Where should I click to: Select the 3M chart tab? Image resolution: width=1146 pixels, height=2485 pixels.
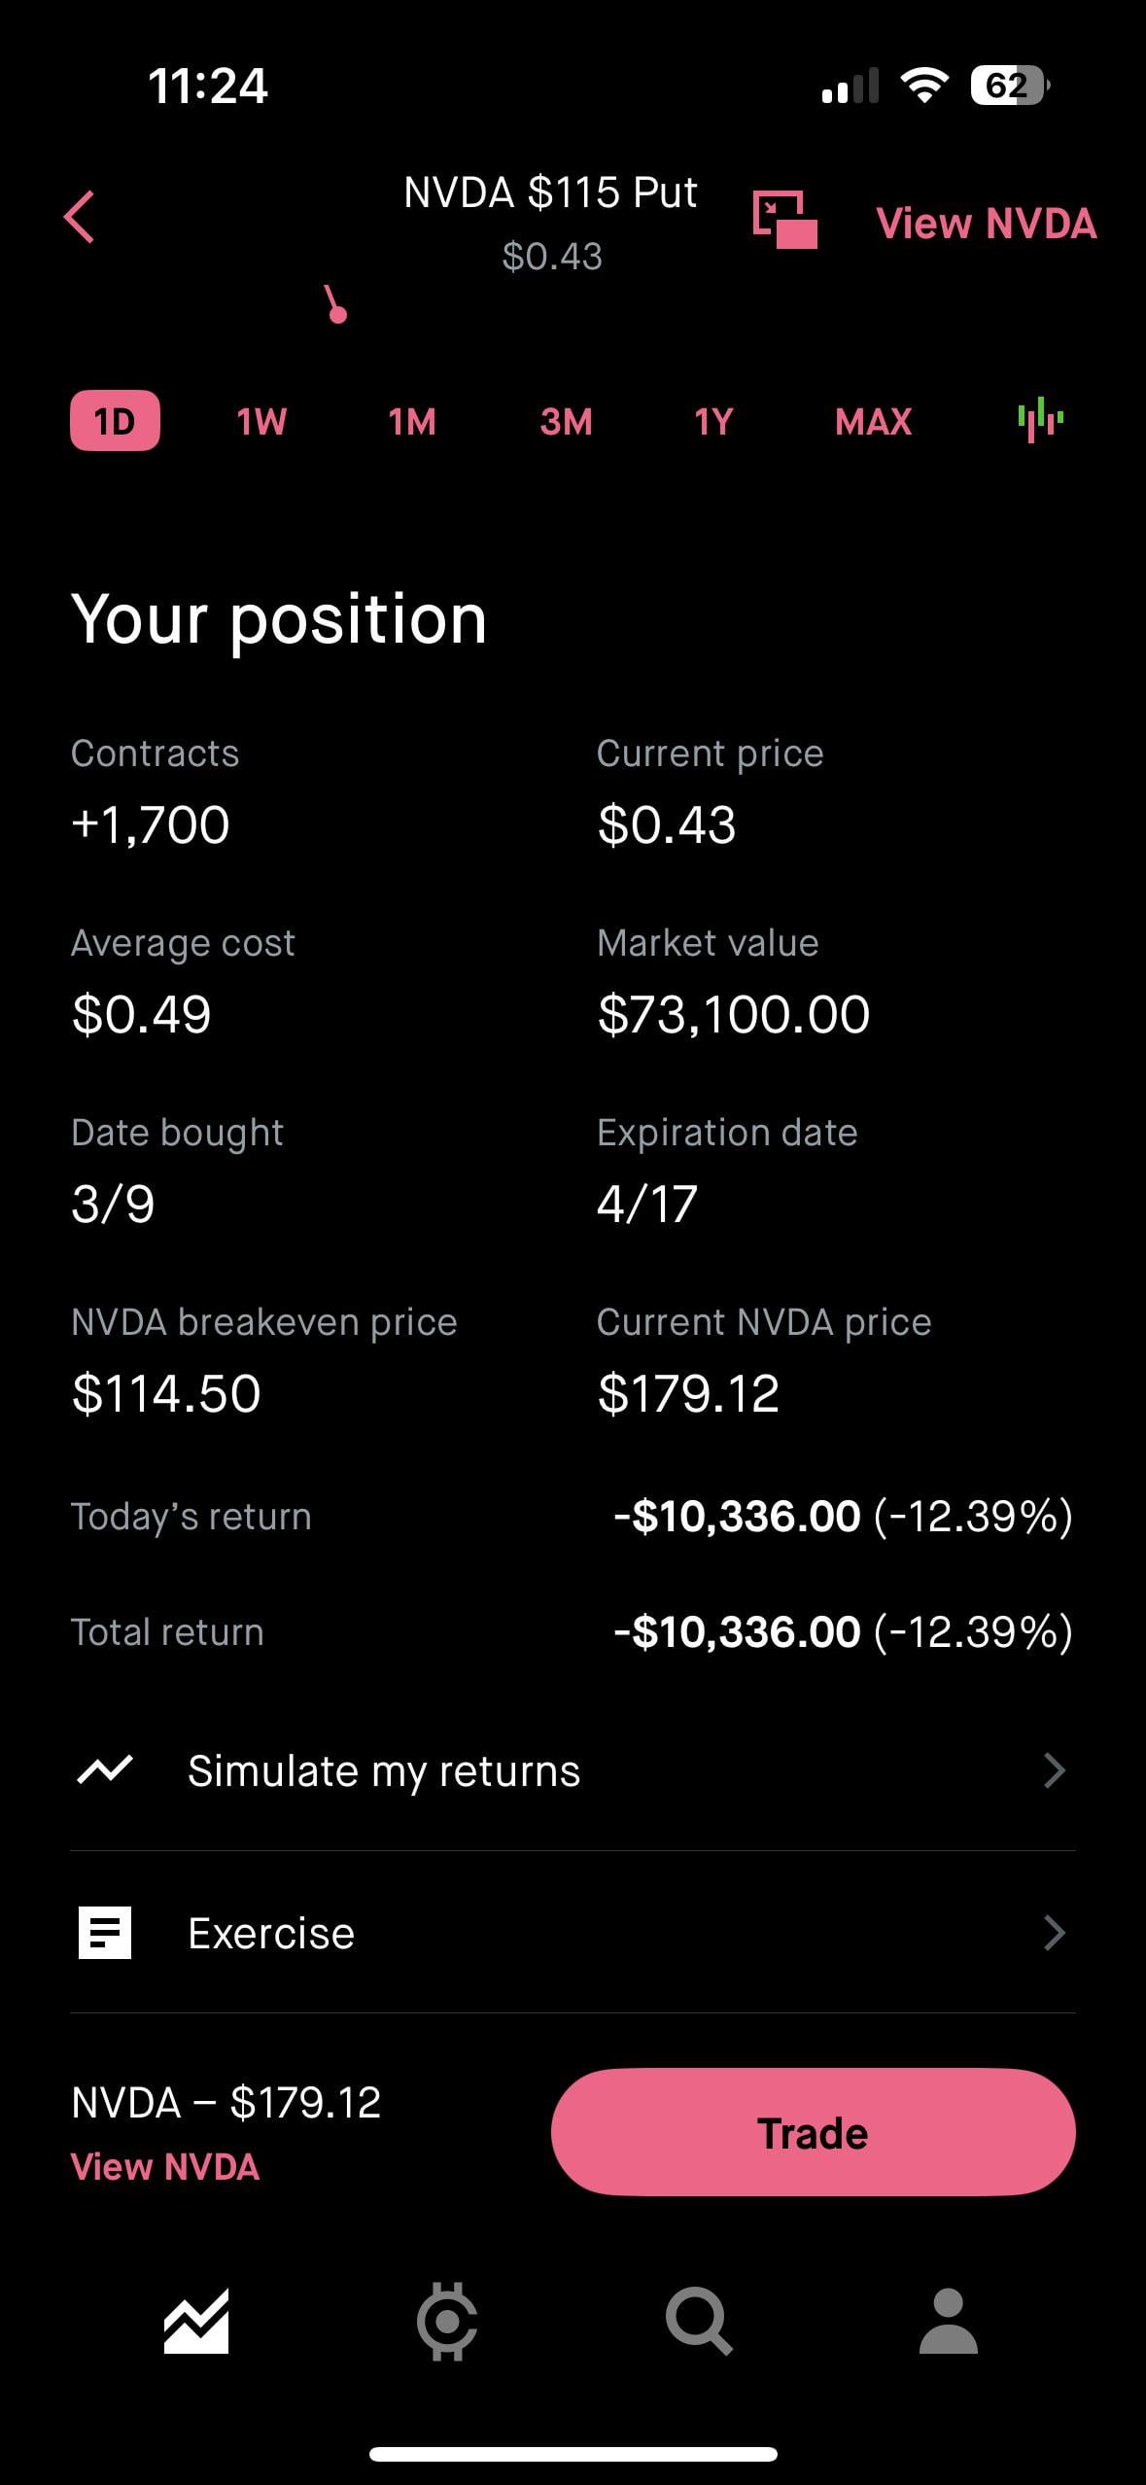[x=566, y=422]
